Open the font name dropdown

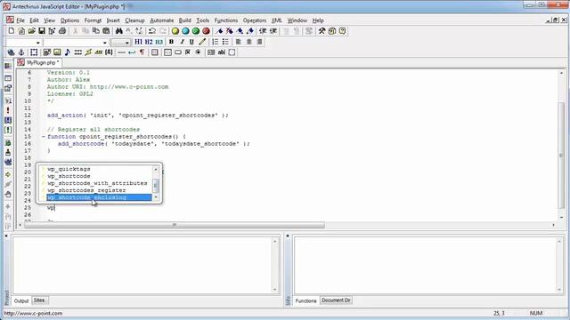(x=105, y=43)
